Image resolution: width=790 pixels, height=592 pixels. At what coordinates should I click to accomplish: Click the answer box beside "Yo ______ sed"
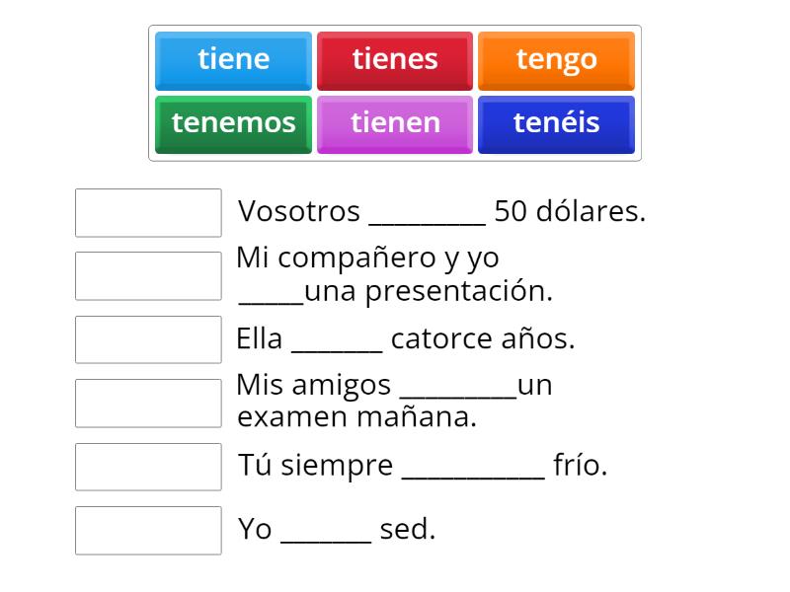click(148, 530)
